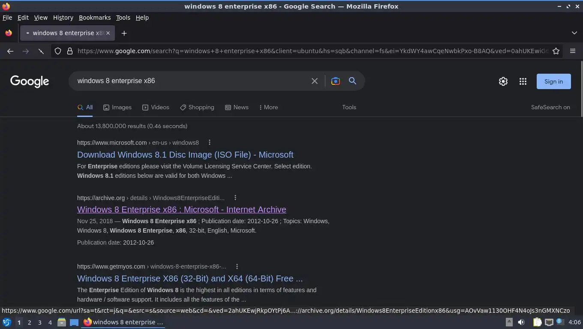Go to the Google logo homepage

30,81
